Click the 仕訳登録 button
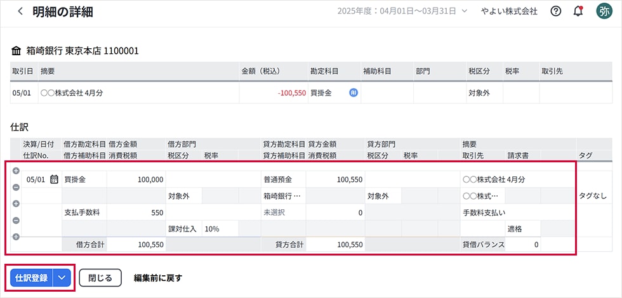The width and height of the screenshot is (622, 298). point(31,278)
